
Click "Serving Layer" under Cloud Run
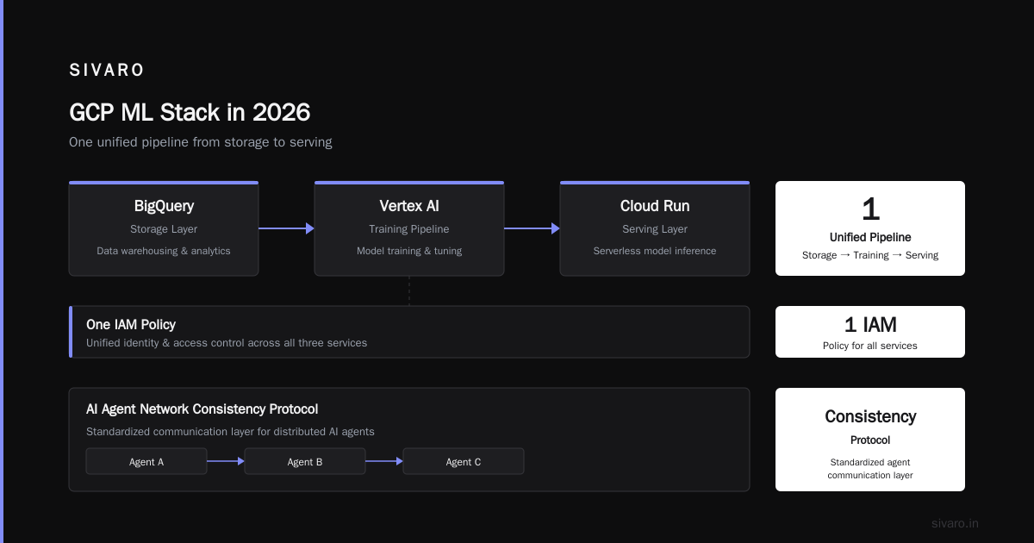[655, 229]
